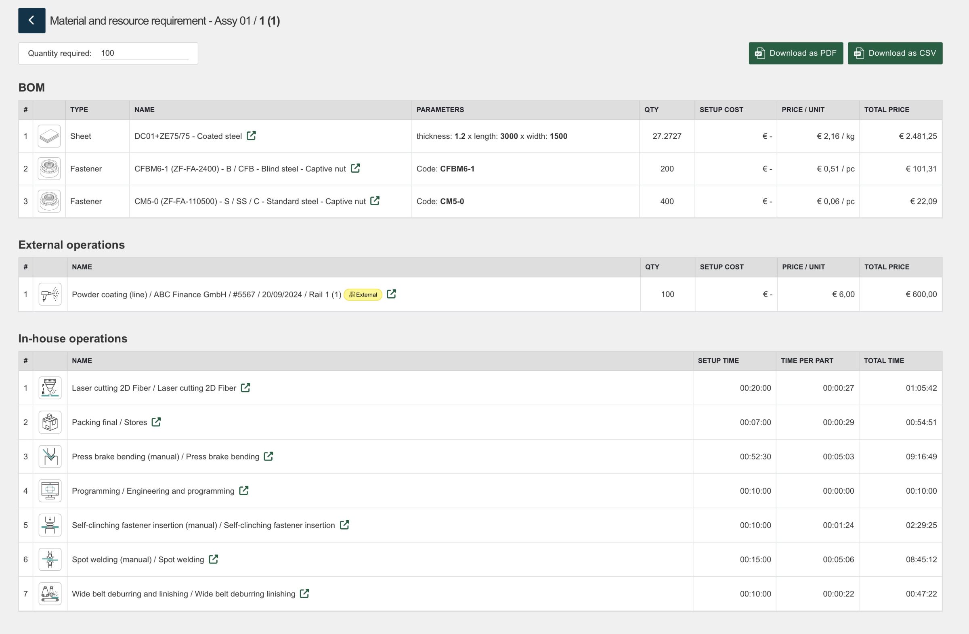Click the Spot welding operation icon

[50, 559]
